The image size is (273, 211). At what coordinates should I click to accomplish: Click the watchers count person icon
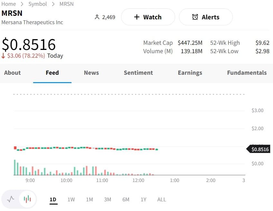pyautogui.click(x=97, y=17)
